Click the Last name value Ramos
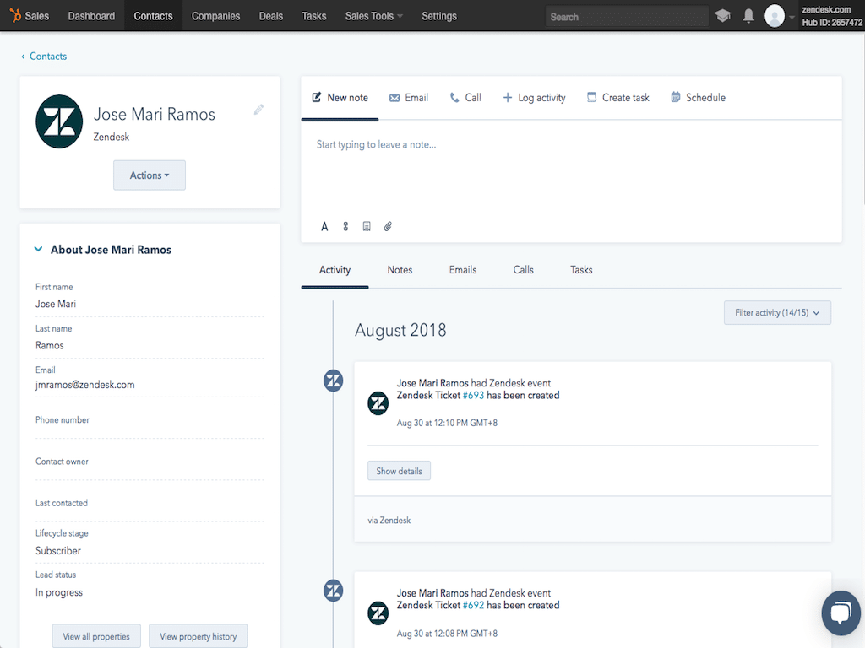 pyautogui.click(x=50, y=345)
